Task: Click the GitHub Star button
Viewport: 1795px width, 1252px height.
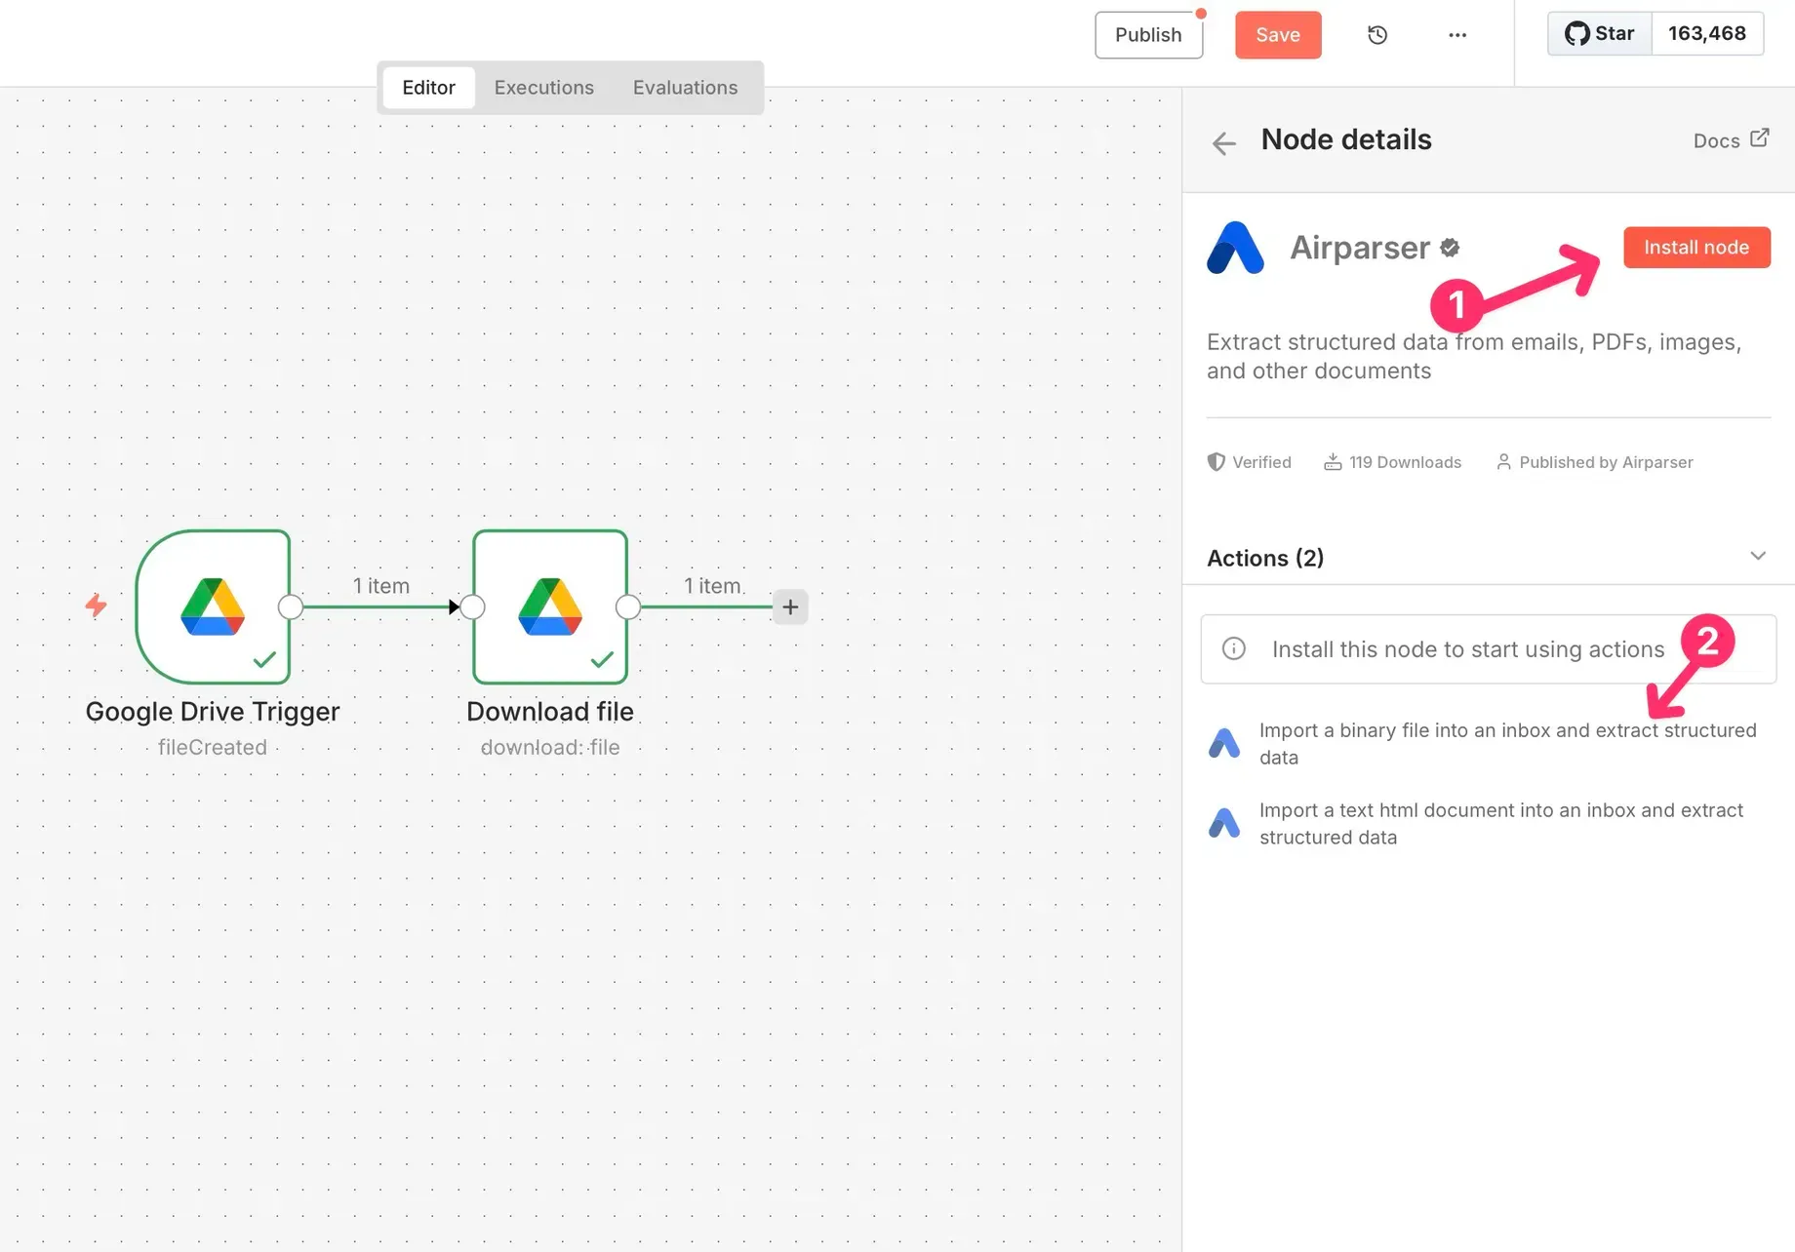Action: click(x=1599, y=34)
